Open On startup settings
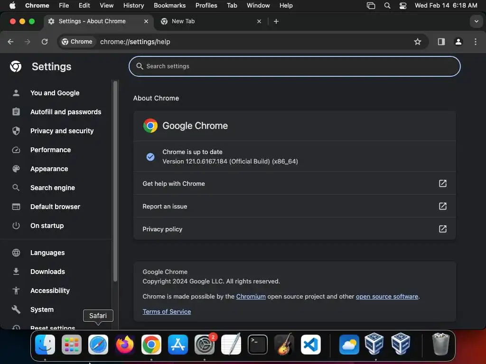 coord(47,226)
